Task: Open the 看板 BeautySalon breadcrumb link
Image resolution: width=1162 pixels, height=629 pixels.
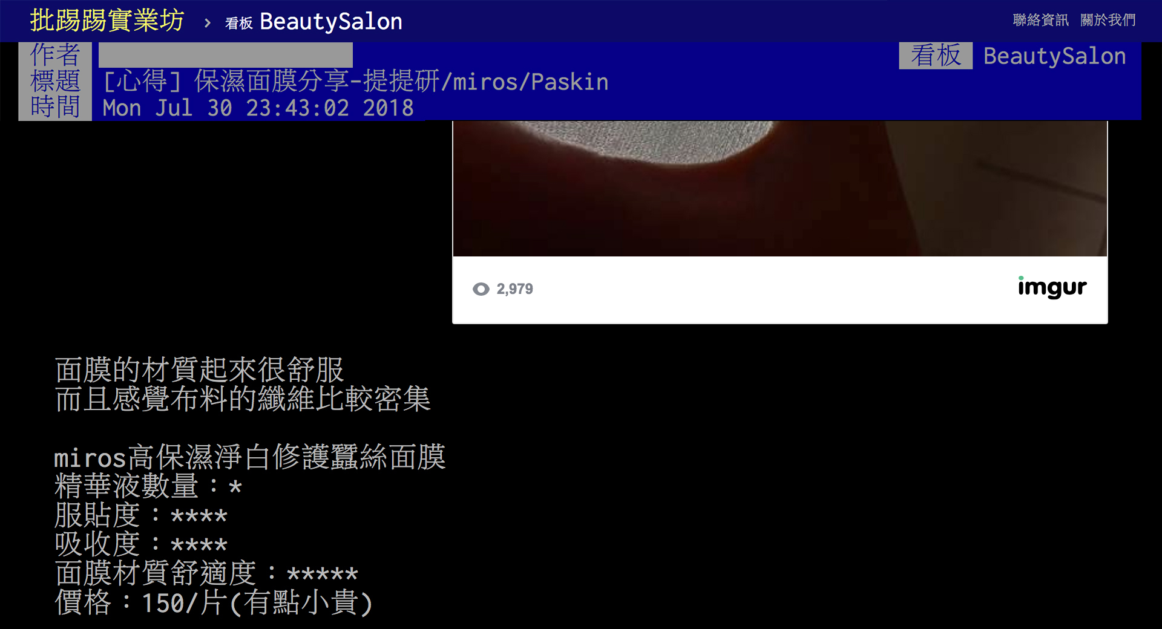Action: (313, 22)
